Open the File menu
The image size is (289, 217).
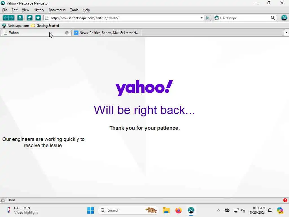point(5,10)
